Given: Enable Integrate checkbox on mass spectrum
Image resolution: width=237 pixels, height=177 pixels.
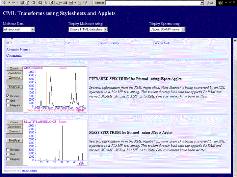Looking at the screenshot, I should (x=8, y=159).
